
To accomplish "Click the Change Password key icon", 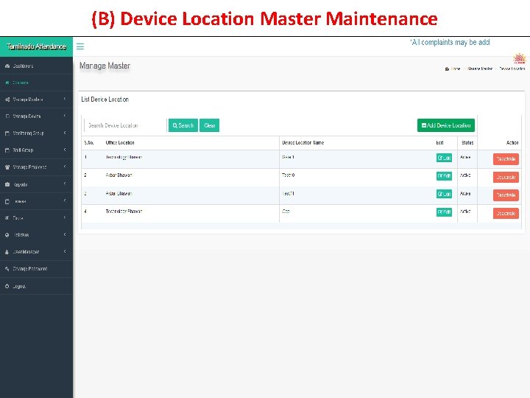I will point(7,269).
